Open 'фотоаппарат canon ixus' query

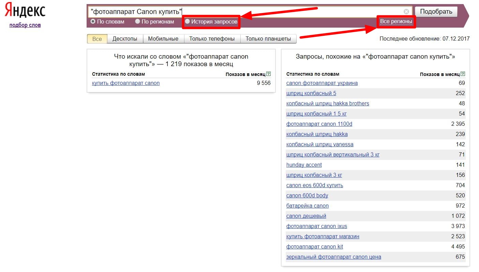click(317, 226)
